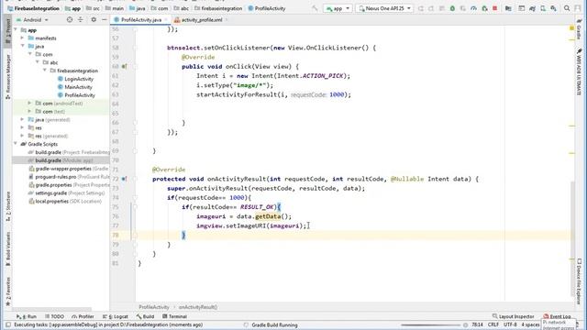Viewport: 587px width, 330px height.
Task: Toggle the Build Variants side tab
Action: [x=7, y=248]
